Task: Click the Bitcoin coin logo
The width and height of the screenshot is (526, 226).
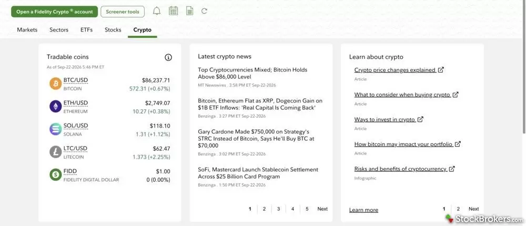Action: [55, 84]
